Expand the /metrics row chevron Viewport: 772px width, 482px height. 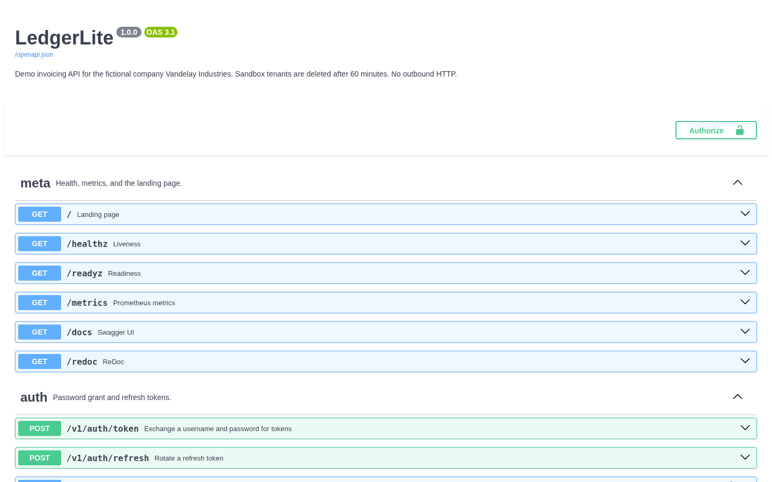pyautogui.click(x=745, y=302)
